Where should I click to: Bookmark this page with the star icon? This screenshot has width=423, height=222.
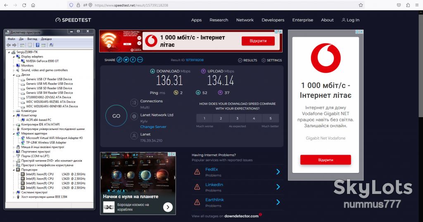[x=361, y=5]
